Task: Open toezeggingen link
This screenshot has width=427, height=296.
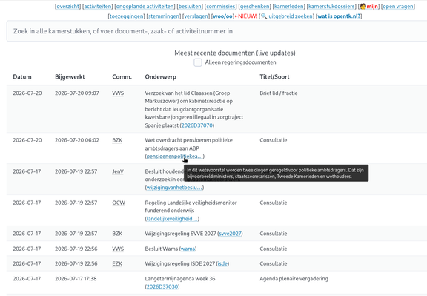Action: point(127,16)
